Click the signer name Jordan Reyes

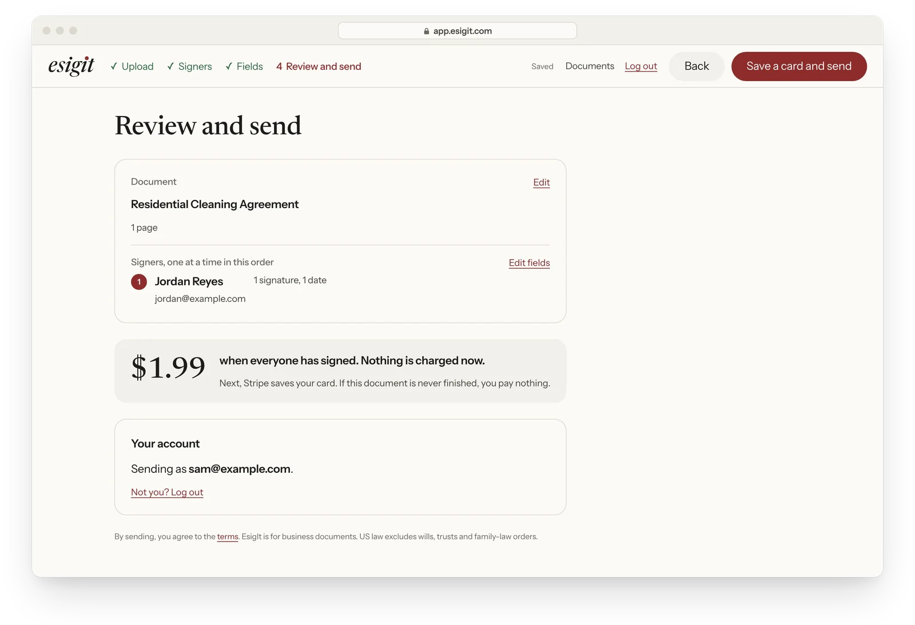pyautogui.click(x=189, y=281)
